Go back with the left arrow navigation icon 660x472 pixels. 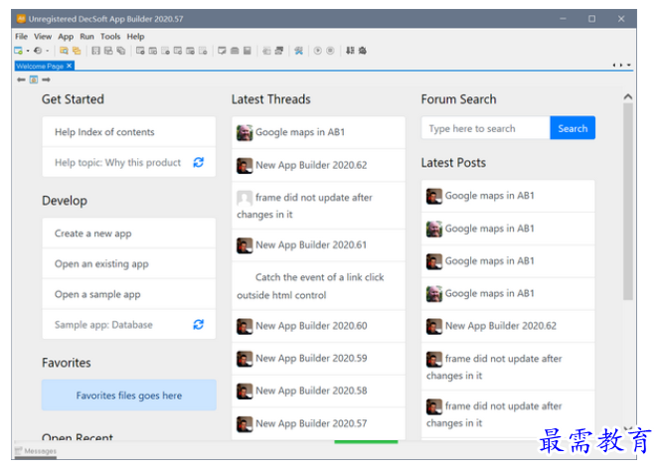click(x=21, y=79)
